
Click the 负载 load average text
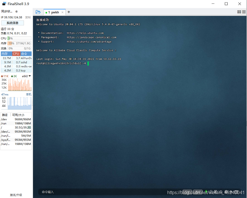pyautogui.click(x=14, y=33)
